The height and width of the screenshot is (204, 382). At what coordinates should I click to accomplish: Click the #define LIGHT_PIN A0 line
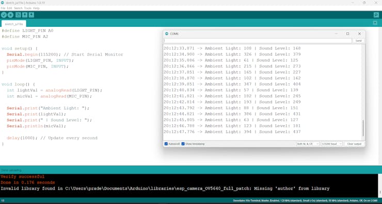click(x=27, y=31)
